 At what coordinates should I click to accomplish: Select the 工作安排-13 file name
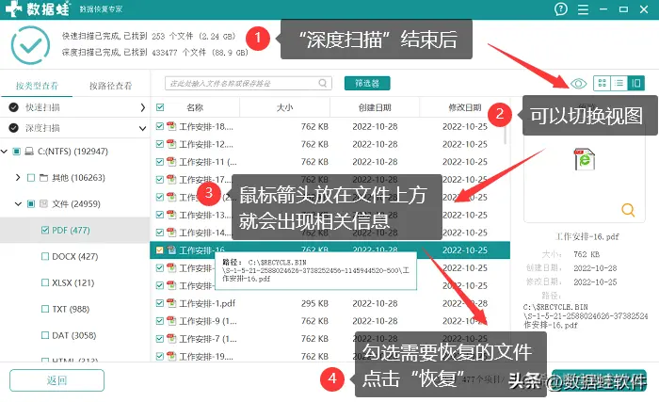pyautogui.click(x=206, y=215)
